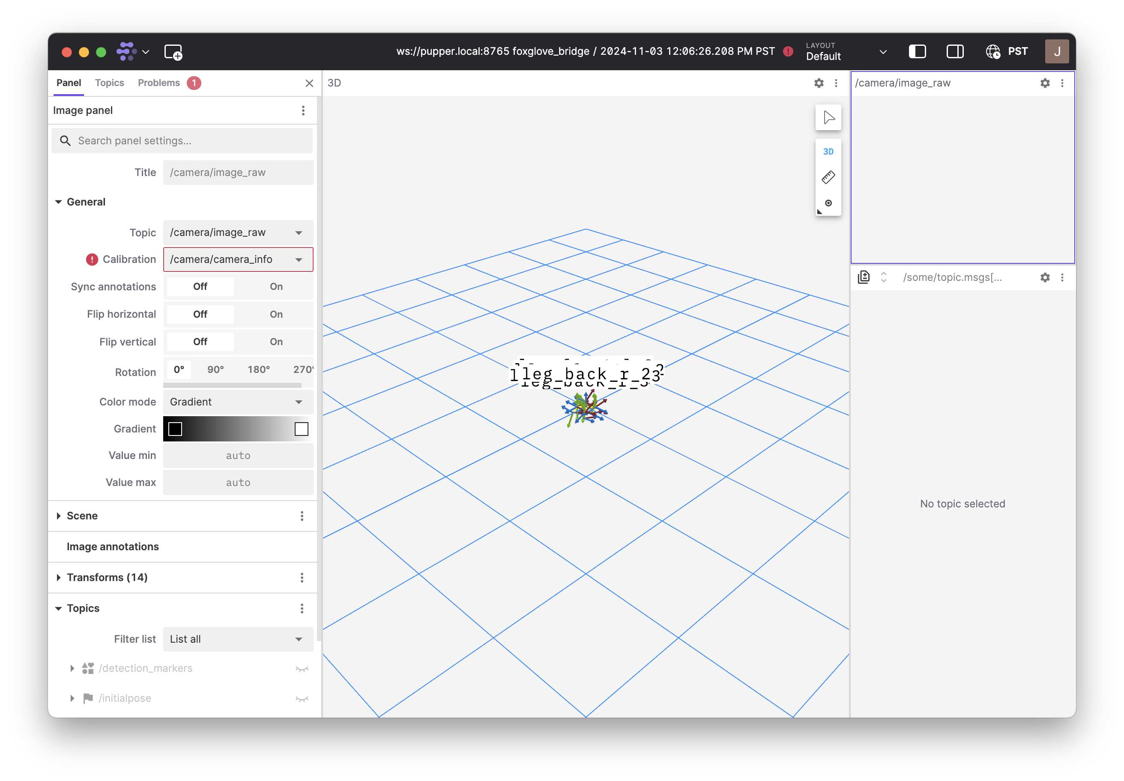Click the Title input field
The height and width of the screenshot is (781, 1124).
238,172
